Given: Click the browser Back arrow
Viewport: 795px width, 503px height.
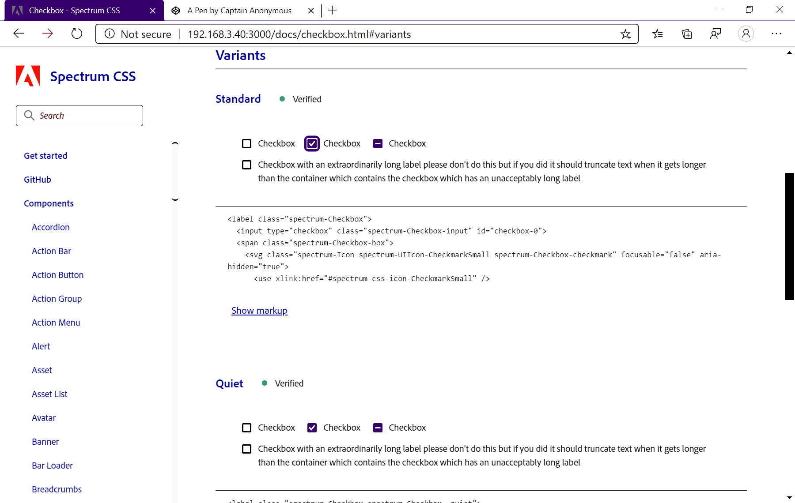Looking at the screenshot, I should point(19,34).
